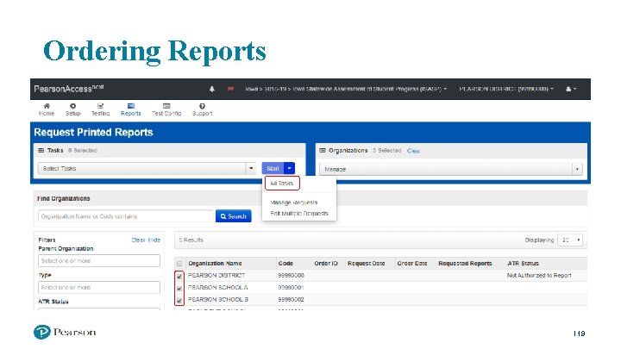Choose Manage Requests from the menu
The width and height of the screenshot is (621, 349).
(x=294, y=203)
